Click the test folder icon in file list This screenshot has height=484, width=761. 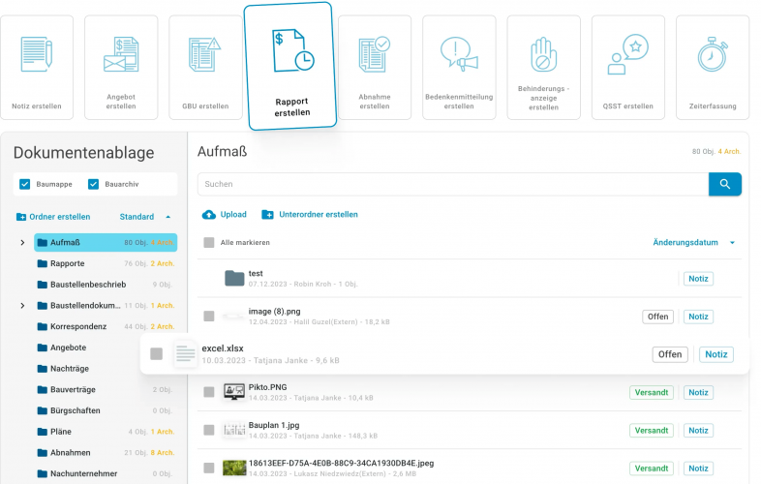coord(234,278)
